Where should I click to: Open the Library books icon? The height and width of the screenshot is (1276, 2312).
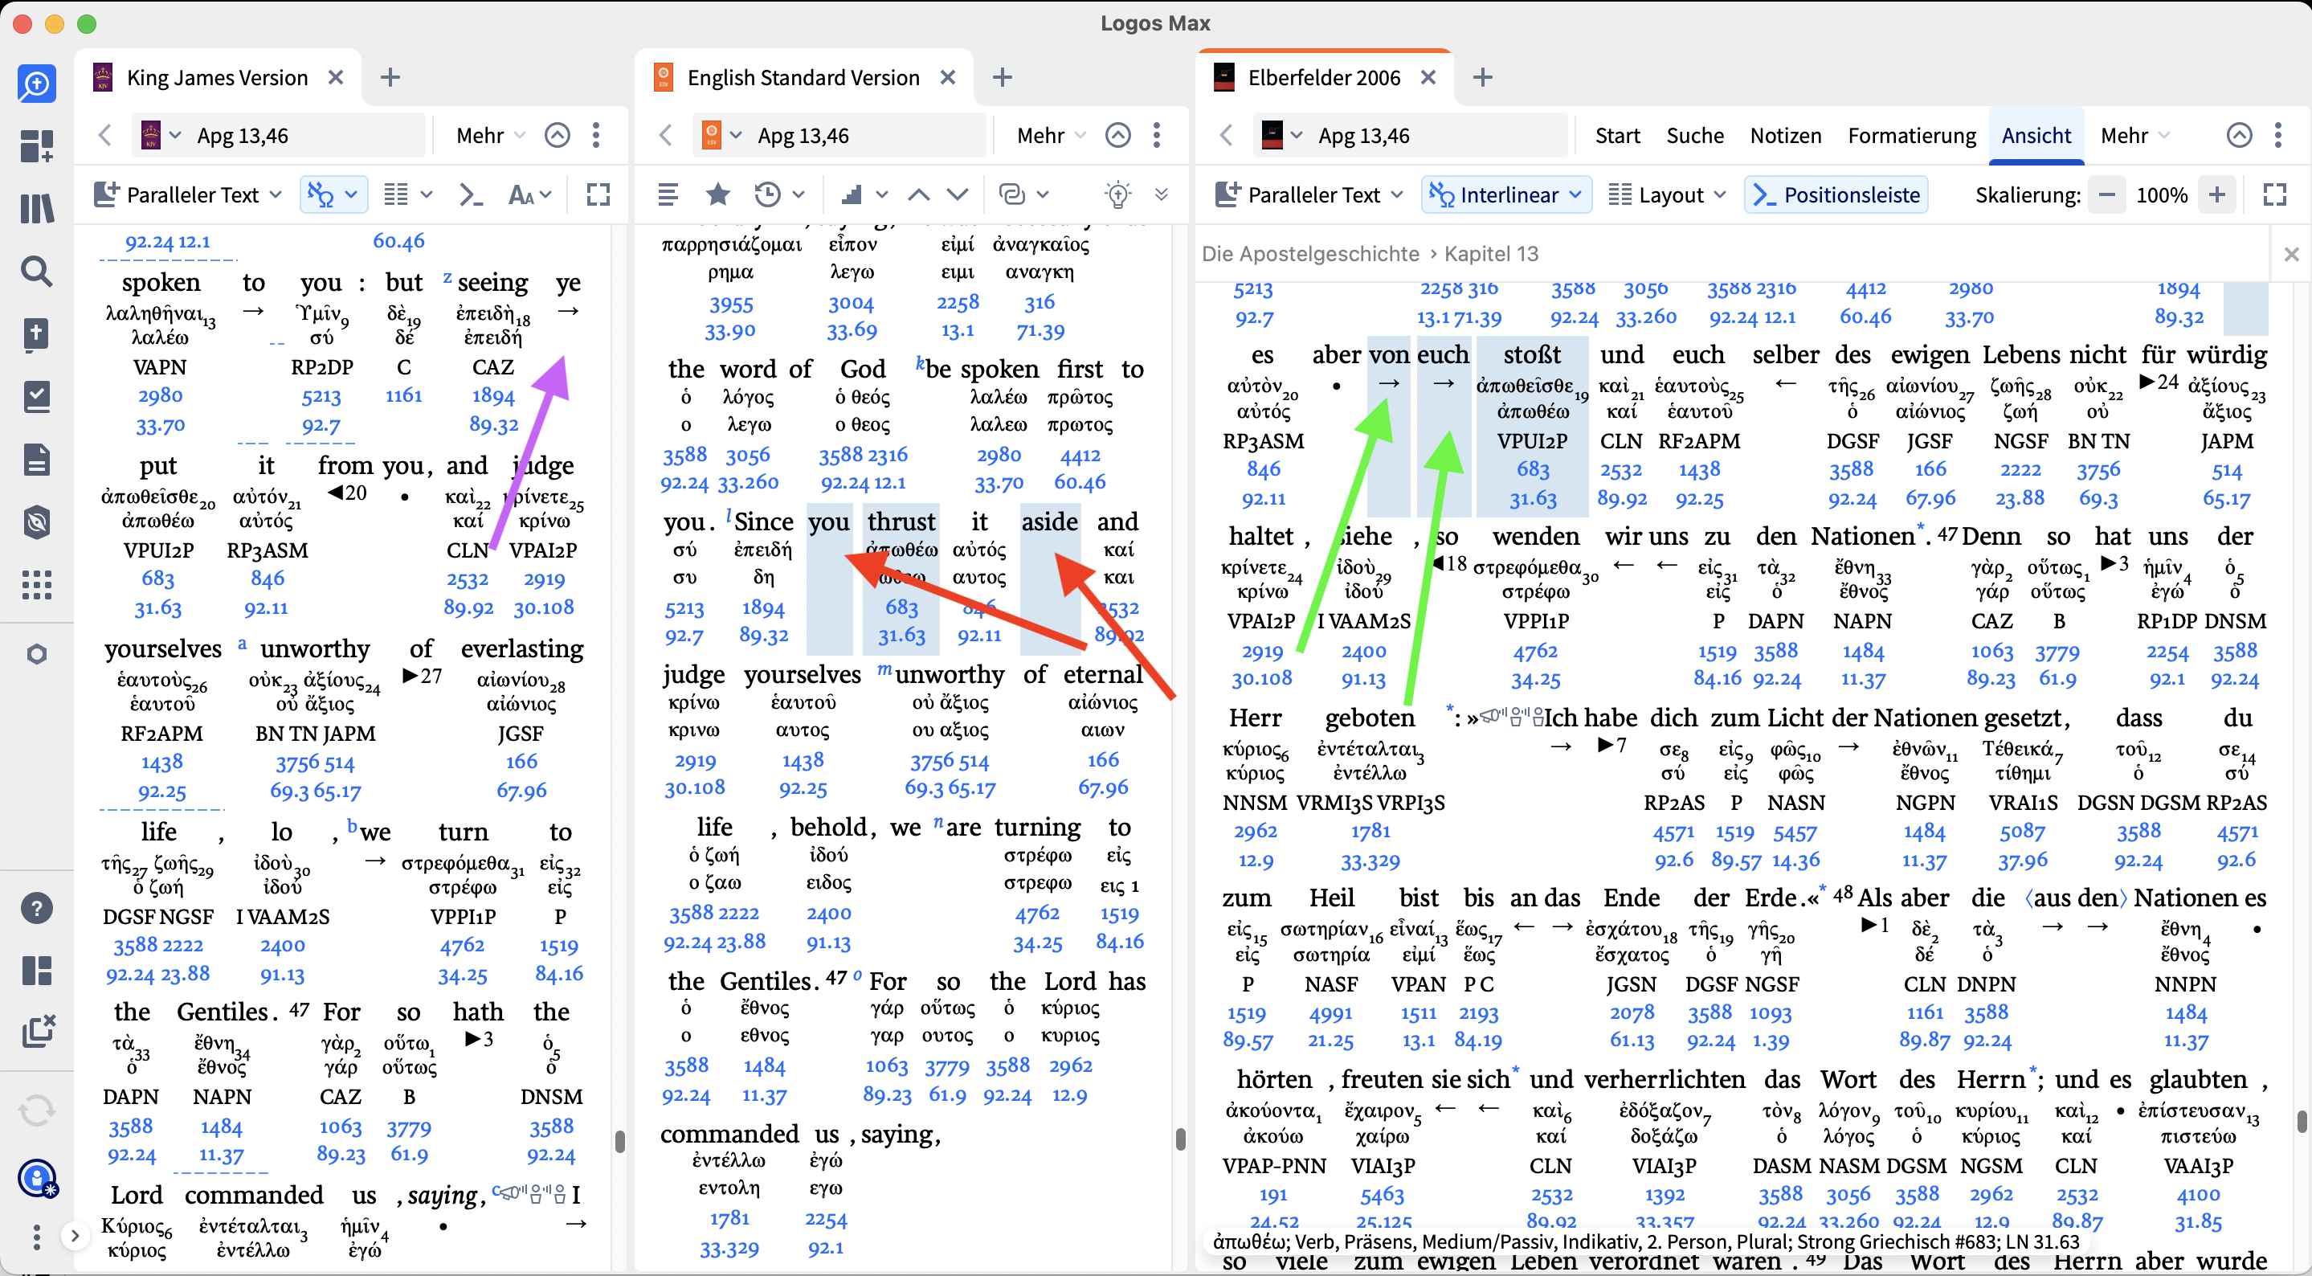tap(37, 208)
